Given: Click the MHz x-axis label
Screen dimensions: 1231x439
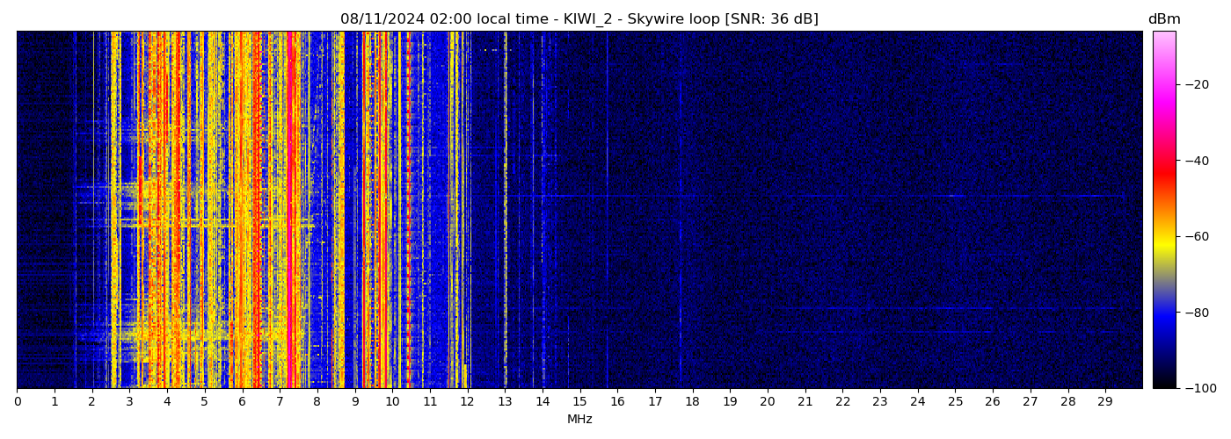Looking at the screenshot, I should [x=579, y=420].
